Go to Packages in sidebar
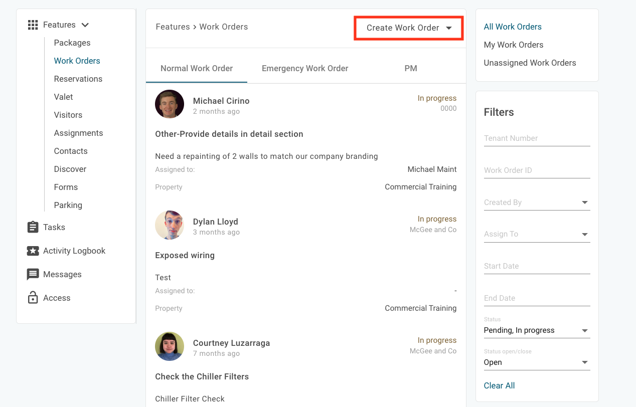 click(72, 43)
